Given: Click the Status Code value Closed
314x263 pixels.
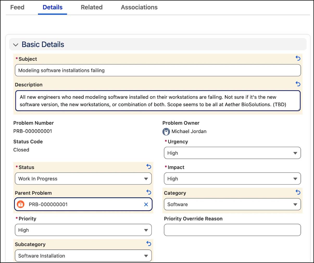Looking at the screenshot, I should 21,150.
